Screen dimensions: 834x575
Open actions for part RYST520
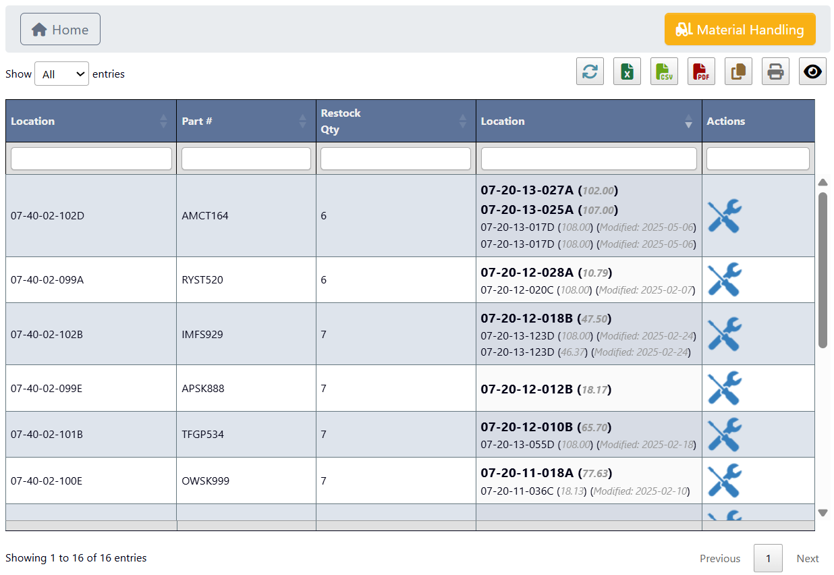pos(724,279)
